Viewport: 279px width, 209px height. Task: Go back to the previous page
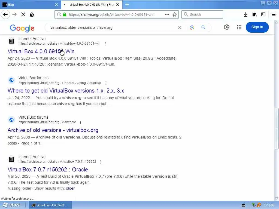click(5, 14)
